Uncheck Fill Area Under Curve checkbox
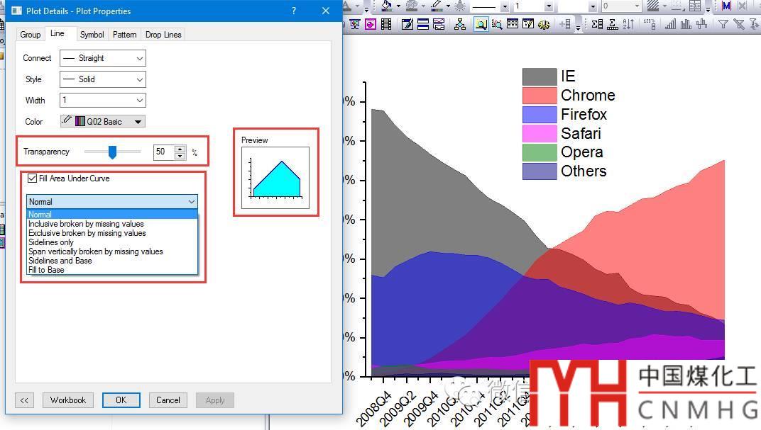Screen dimensions: 761x430 pos(33,179)
